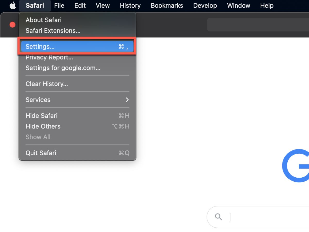The height and width of the screenshot is (232, 309).
Task: Open the Apple menu
Action: (12, 5)
